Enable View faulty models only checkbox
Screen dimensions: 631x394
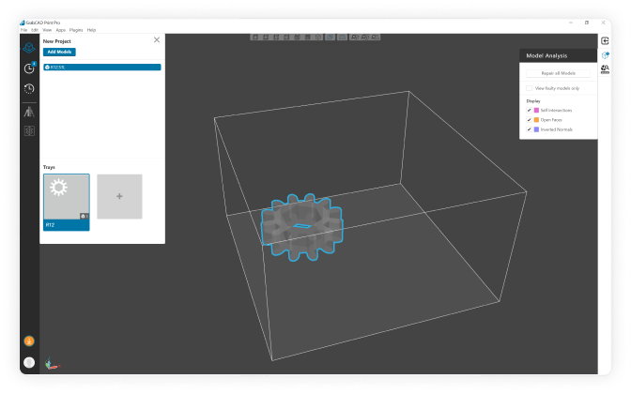tap(529, 87)
